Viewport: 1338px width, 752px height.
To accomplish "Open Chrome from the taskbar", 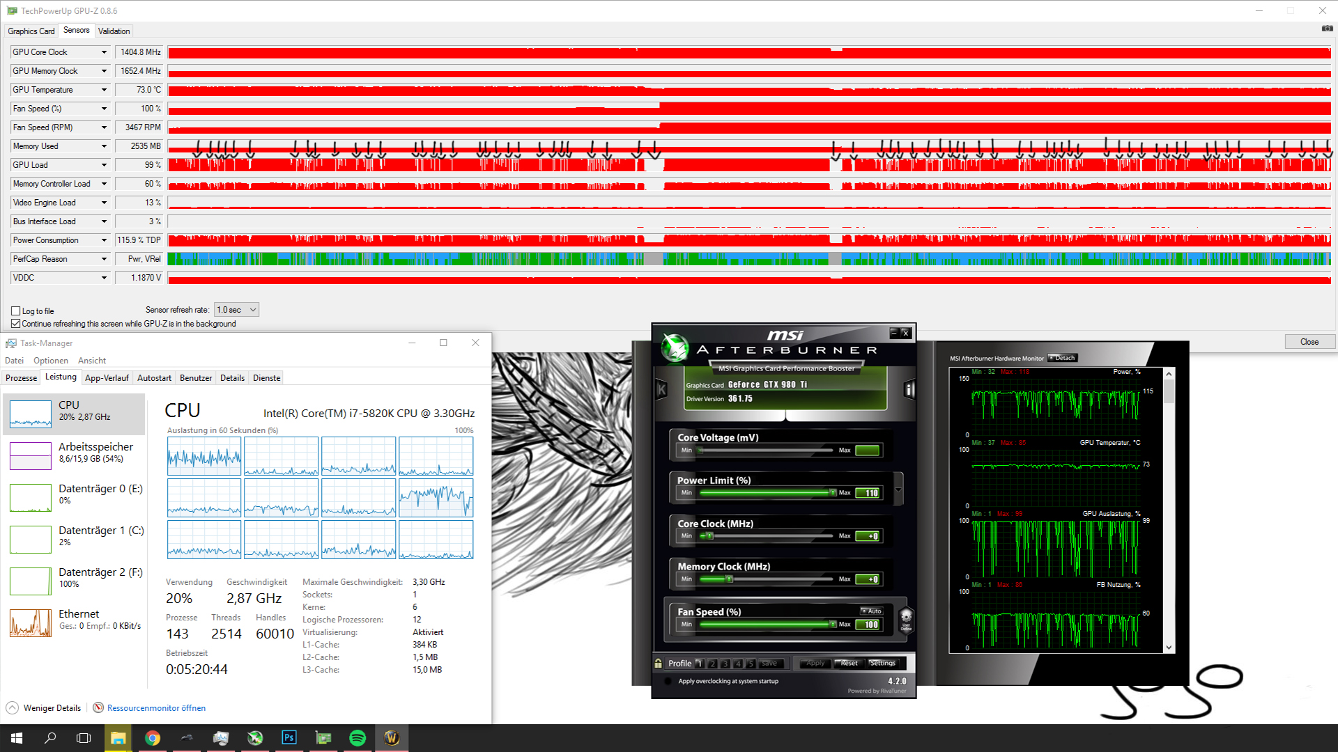I will 153,738.
